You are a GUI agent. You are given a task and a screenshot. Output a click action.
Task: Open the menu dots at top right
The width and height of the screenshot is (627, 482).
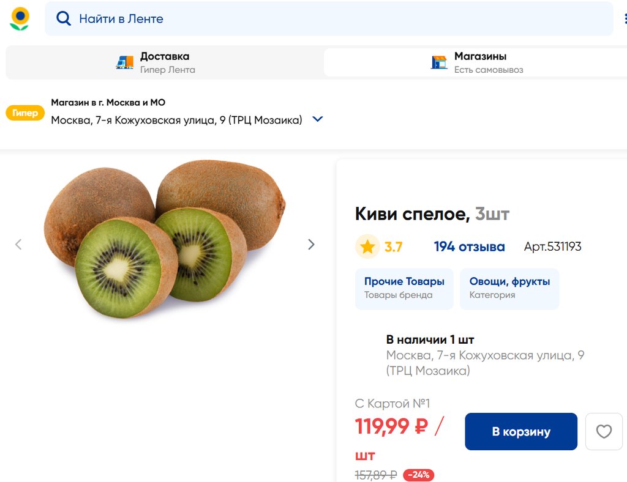pyautogui.click(x=625, y=19)
